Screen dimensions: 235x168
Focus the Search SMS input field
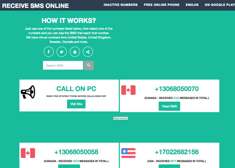click(x=63, y=65)
